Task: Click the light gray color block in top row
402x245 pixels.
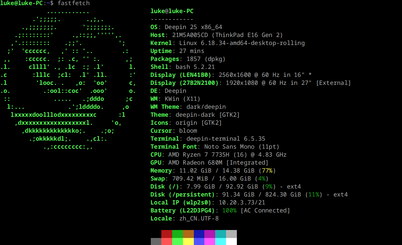Action: point(231,234)
